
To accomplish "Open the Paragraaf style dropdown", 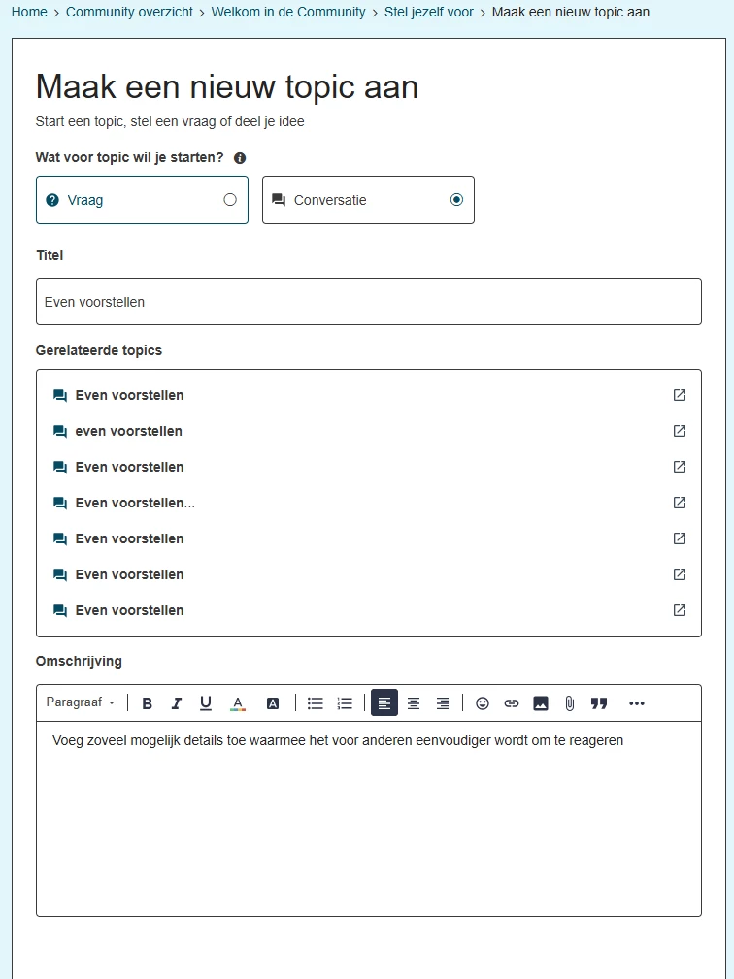I will pyautogui.click(x=81, y=702).
